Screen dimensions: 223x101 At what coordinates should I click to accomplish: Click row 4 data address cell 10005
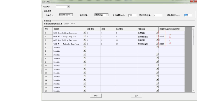point(162,44)
